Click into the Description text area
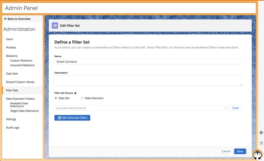Viewport: 264px width, 161px height. point(148,81)
